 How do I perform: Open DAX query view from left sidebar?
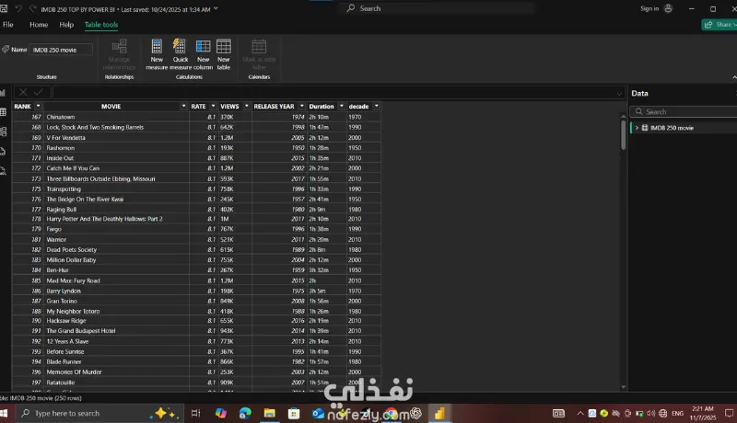pos(4,151)
